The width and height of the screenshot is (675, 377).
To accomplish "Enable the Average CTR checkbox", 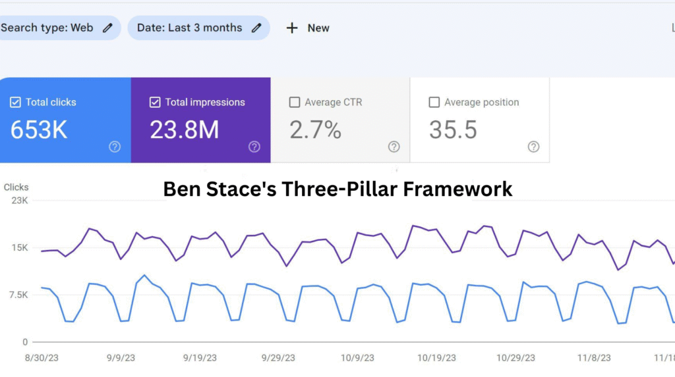I will pyautogui.click(x=295, y=102).
